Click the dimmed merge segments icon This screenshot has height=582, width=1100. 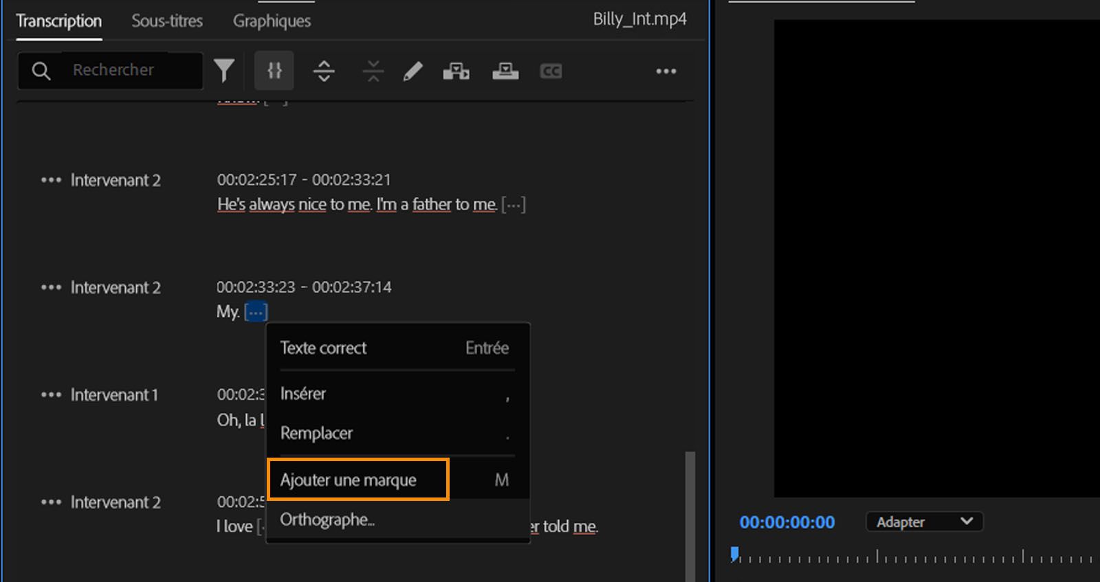[x=373, y=71]
